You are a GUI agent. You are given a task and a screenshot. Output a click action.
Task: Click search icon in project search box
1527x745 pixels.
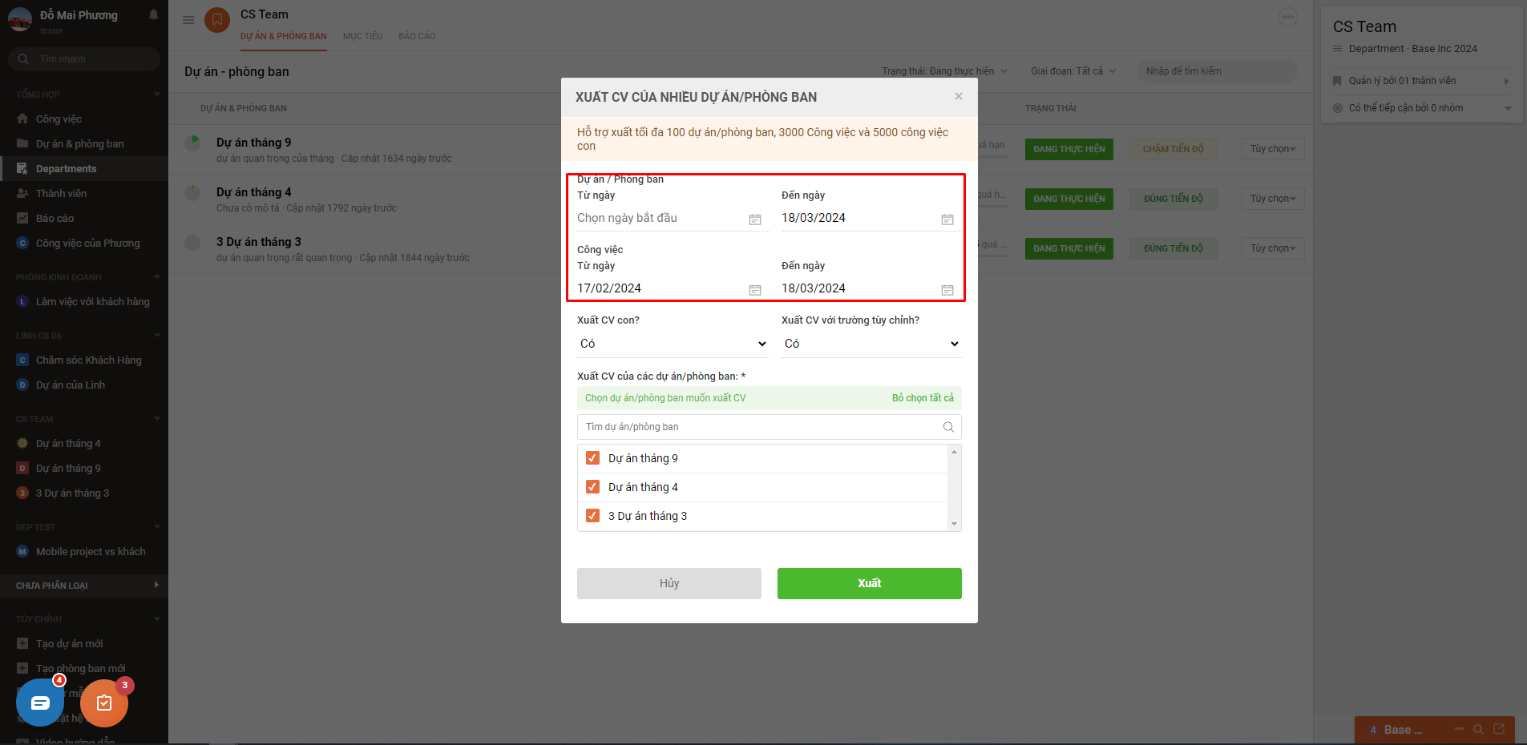point(948,427)
